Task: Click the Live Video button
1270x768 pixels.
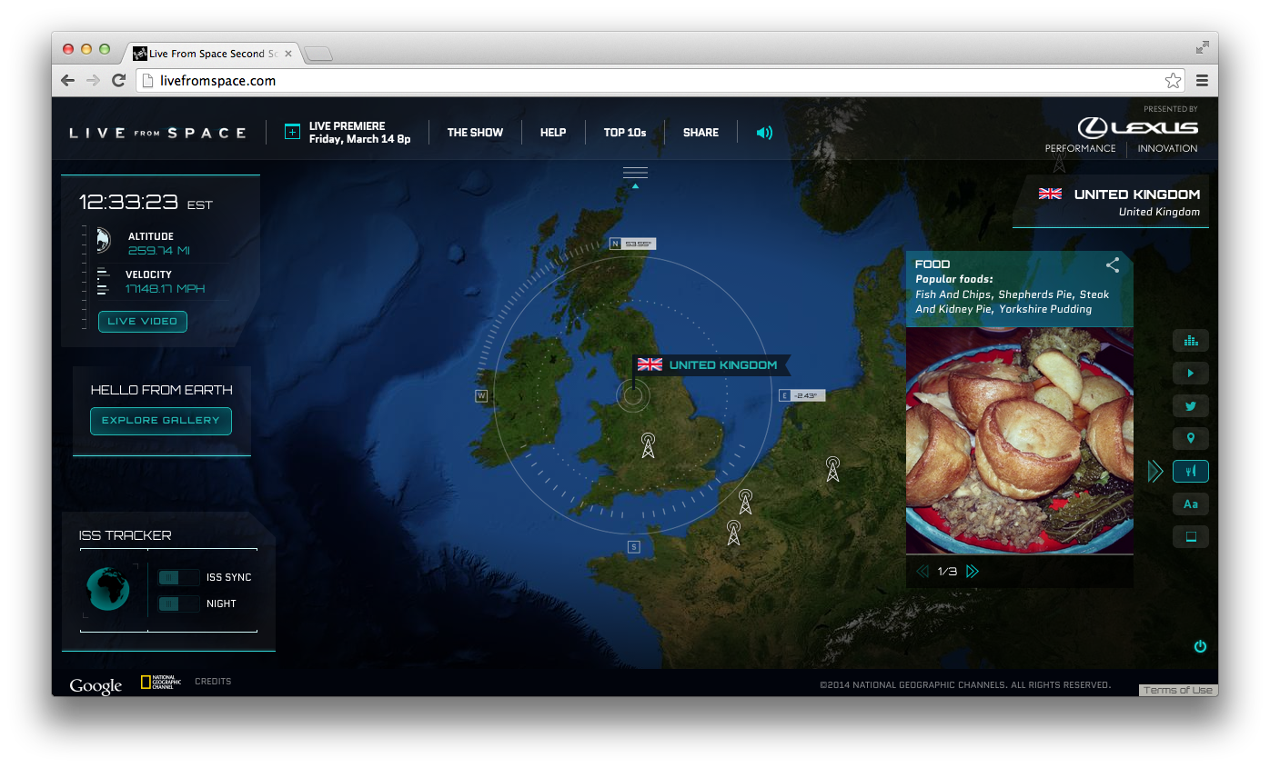Action: pyautogui.click(x=143, y=322)
